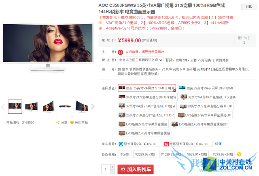259x176 pixels.
Task: Choose LV3高端23.8英寸苹果屏金属感DP option
Action: tap(200, 124)
